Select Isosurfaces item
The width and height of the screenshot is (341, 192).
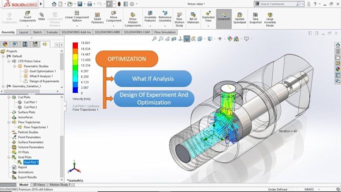click(x=25, y=117)
